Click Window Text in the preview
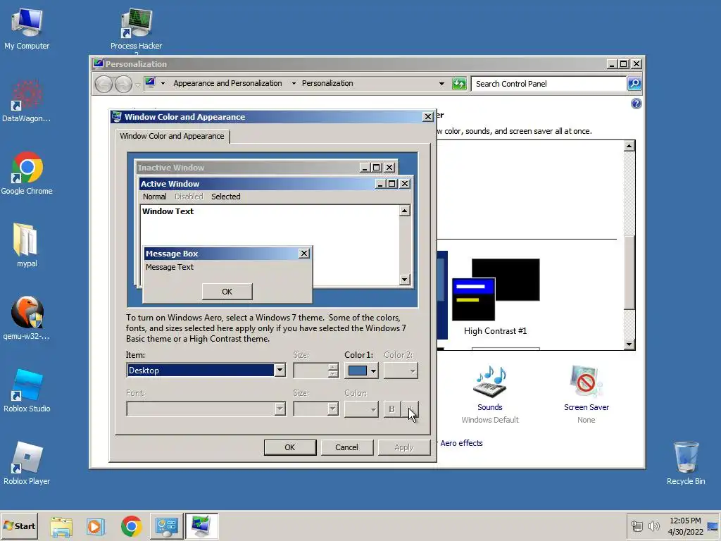The width and height of the screenshot is (721, 541). pyautogui.click(x=168, y=211)
